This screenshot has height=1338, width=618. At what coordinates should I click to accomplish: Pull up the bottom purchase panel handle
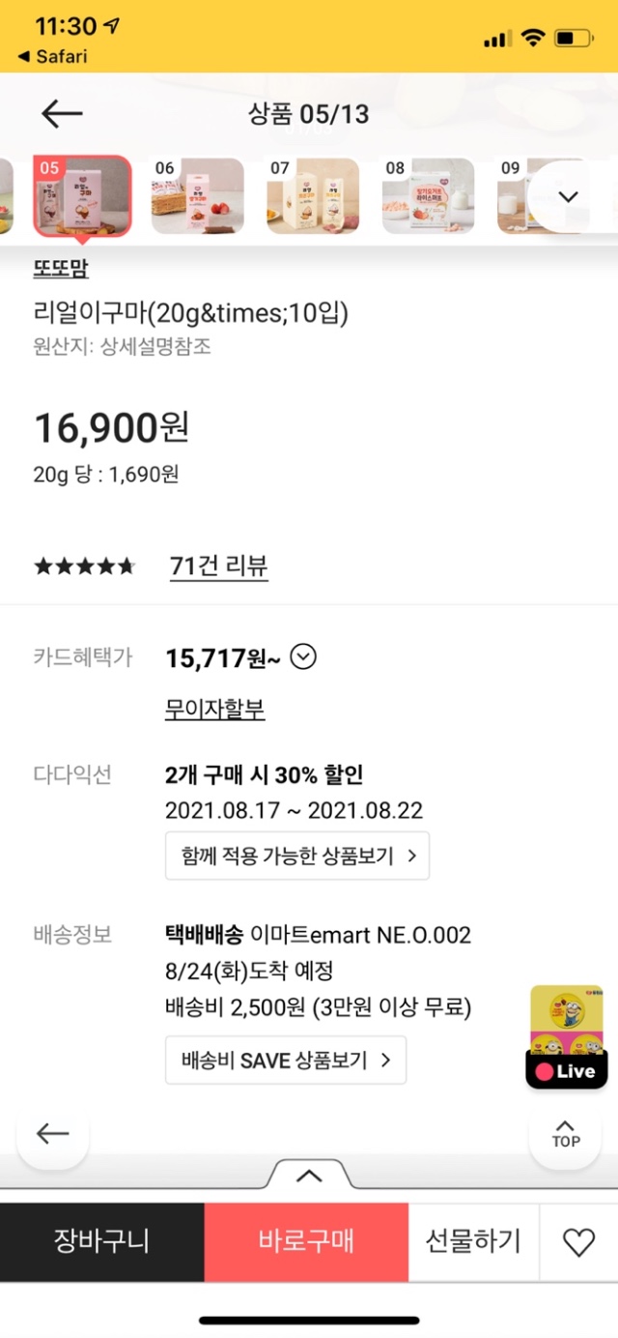308,1176
